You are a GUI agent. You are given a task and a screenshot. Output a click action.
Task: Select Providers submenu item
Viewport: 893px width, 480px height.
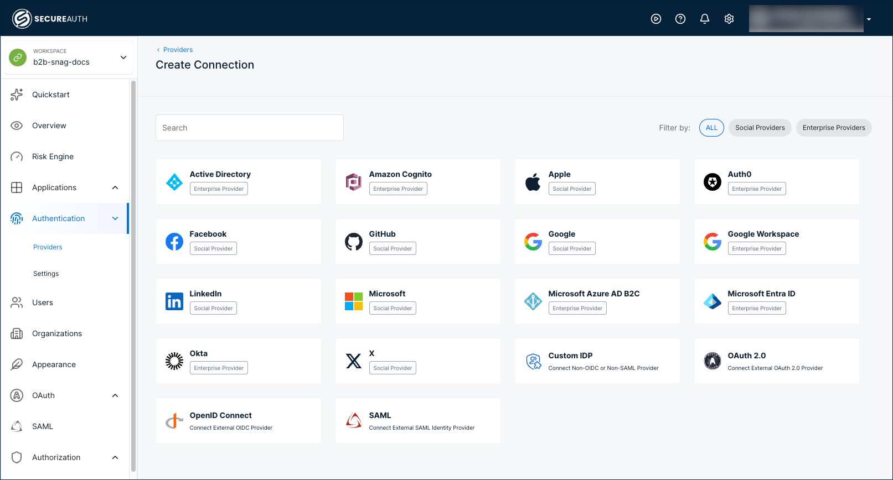48,247
